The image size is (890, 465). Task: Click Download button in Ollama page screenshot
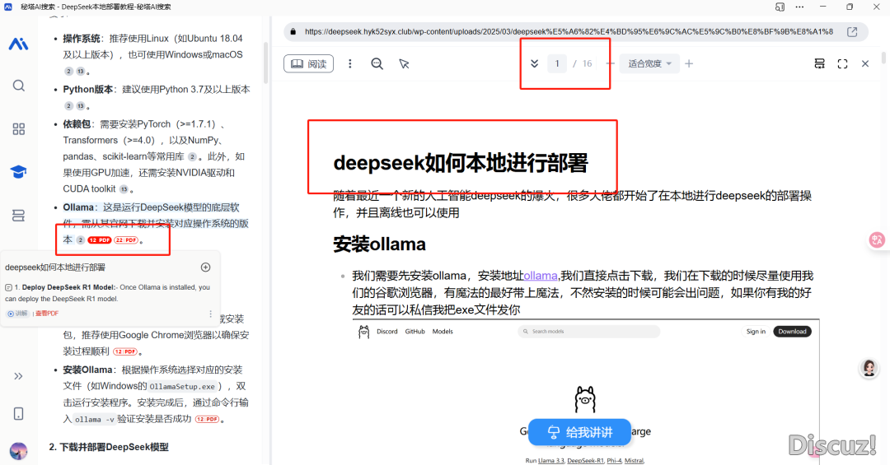coord(792,331)
